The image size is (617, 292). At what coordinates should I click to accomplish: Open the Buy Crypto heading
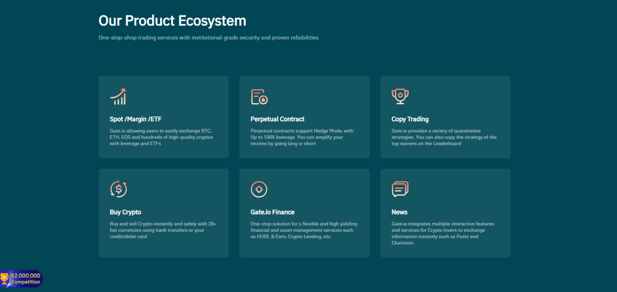(x=126, y=212)
